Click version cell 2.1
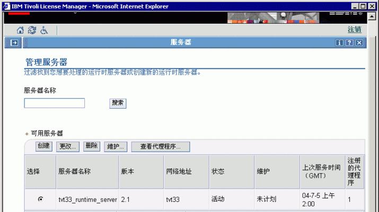 click(x=141, y=200)
